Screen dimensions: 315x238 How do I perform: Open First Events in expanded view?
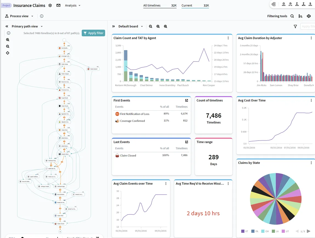pos(187,100)
